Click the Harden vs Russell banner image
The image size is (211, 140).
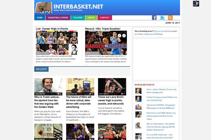(106, 43)
